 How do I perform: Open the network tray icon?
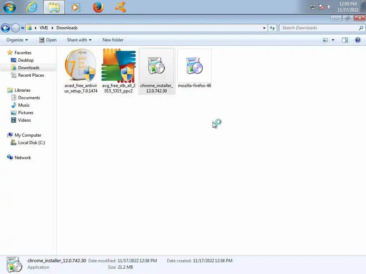(x=312, y=7)
